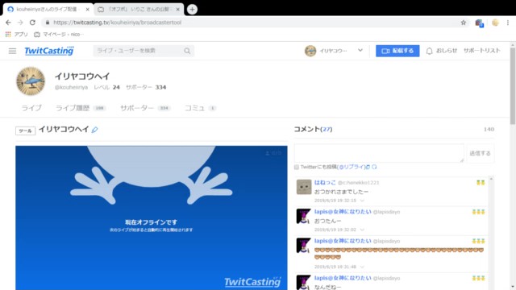Viewport: 516px width, 290px height.
Task: Reload the page with refresh icon
Action: pos(32,23)
